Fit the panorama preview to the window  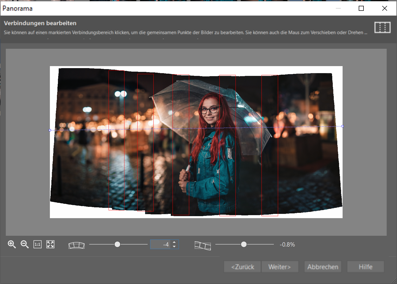pos(50,244)
